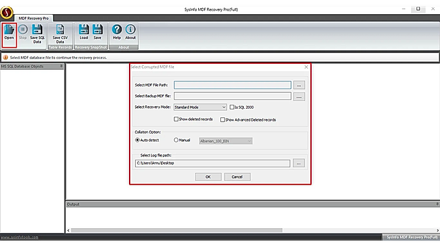Click the Select MDF File Path field
Viewport: 440px width, 247px height.
tap(232, 85)
